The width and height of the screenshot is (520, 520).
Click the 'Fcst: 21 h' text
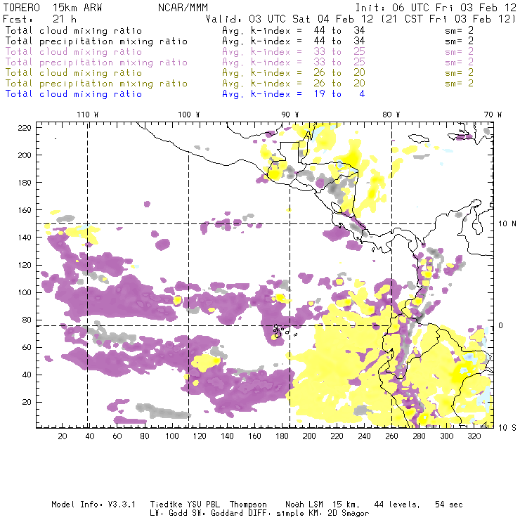[40, 19]
